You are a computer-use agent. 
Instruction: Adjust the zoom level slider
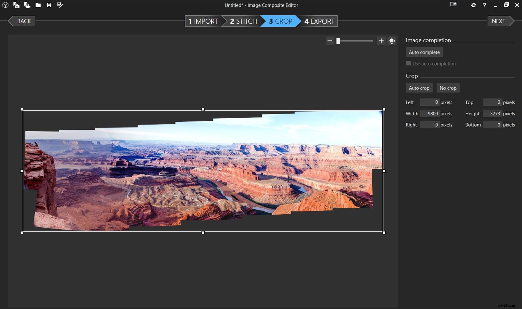click(x=338, y=41)
